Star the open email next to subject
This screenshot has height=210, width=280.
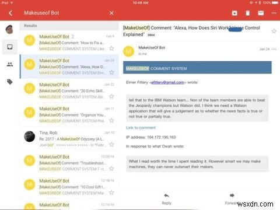click(x=274, y=31)
